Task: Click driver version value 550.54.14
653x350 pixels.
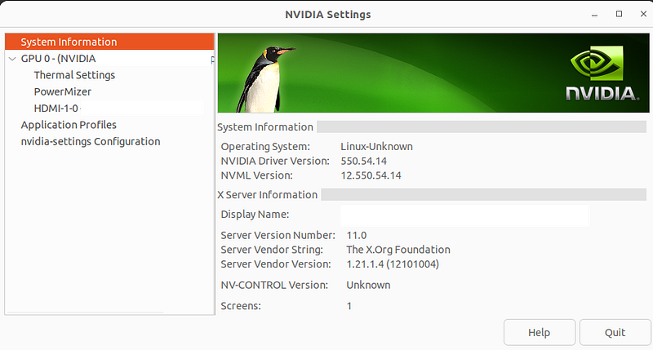Action: pyautogui.click(x=363, y=161)
